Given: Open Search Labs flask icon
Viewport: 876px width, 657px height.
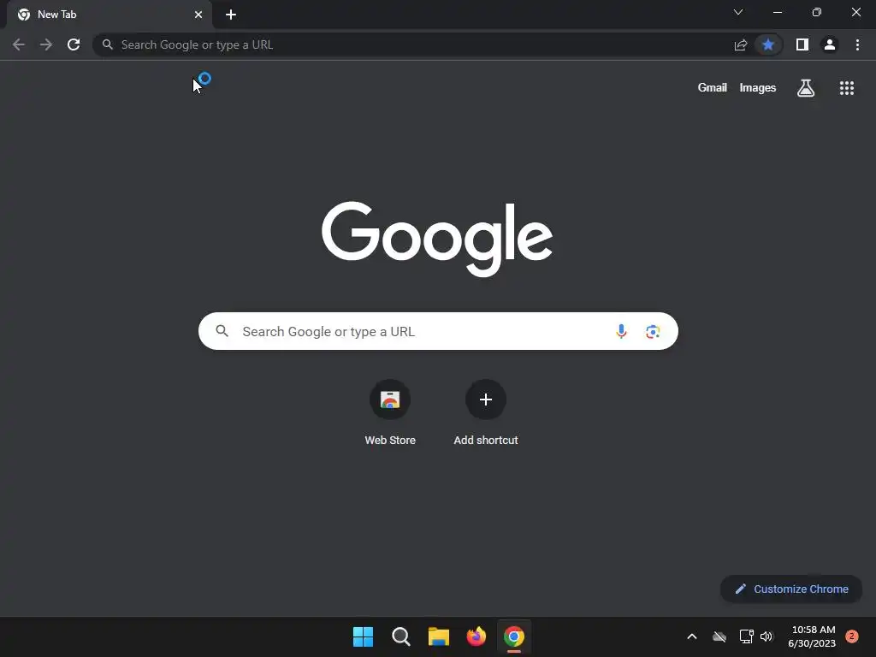Looking at the screenshot, I should (x=806, y=88).
